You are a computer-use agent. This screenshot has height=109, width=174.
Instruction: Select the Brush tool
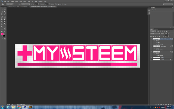5,17
